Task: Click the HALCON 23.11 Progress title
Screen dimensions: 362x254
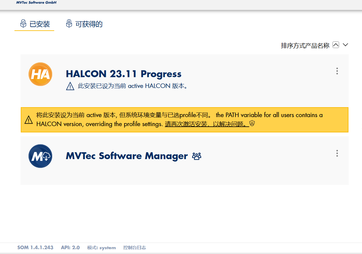Action: (123, 74)
